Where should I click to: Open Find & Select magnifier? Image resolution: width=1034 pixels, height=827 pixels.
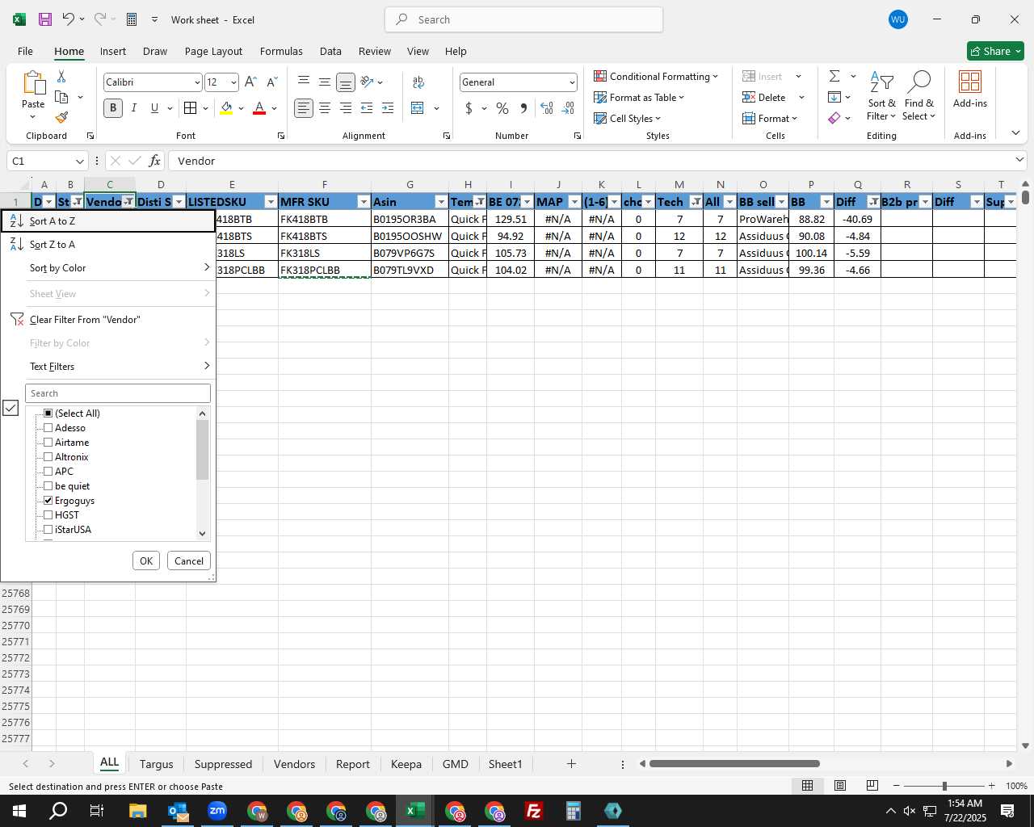click(x=919, y=96)
